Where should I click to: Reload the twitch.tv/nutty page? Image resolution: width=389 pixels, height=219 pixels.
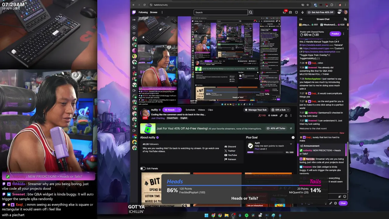(144, 5)
